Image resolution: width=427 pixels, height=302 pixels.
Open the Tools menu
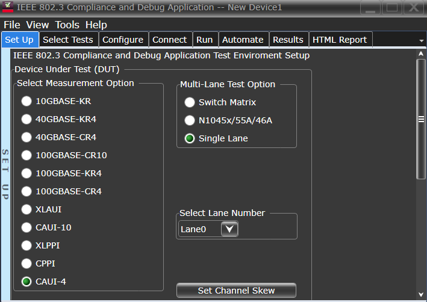[67, 25]
